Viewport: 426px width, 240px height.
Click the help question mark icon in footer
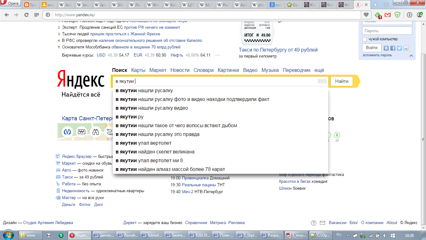pyautogui.click(x=314, y=223)
